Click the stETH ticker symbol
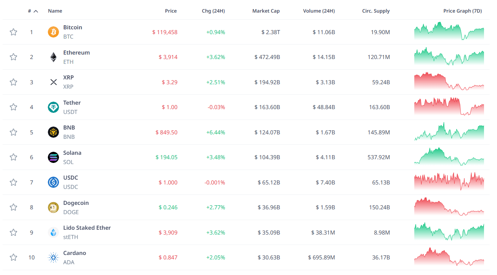 [x=71, y=237]
